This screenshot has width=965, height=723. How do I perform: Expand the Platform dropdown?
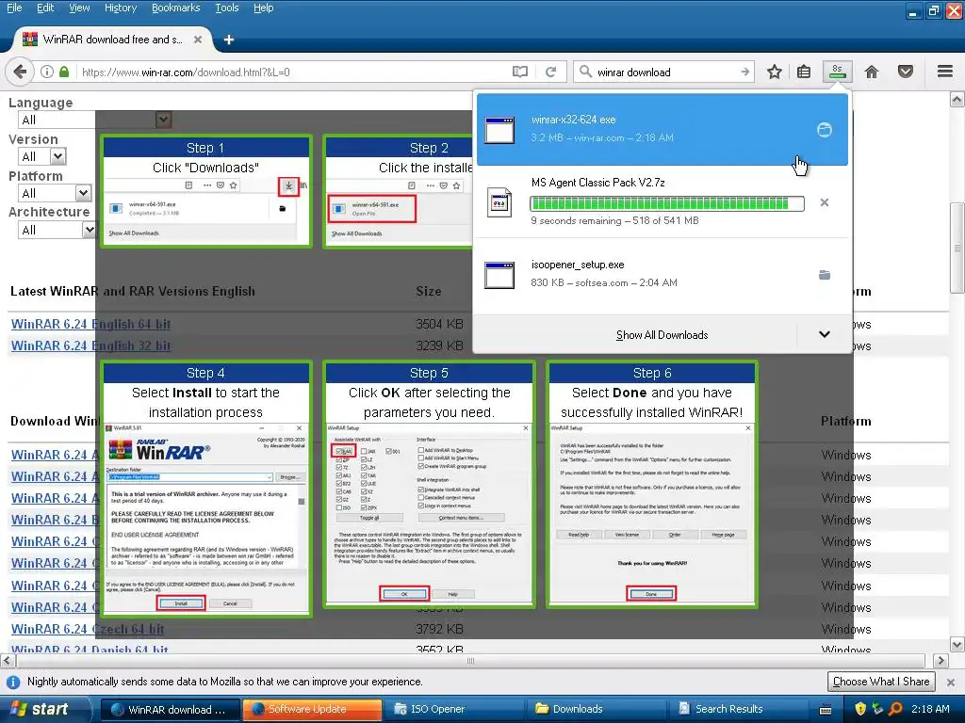pyautogui.click(x=84, y=193)
